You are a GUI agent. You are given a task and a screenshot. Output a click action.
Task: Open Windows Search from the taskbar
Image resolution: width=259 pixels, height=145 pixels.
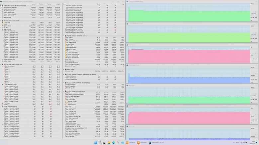[x=100, y=143]
